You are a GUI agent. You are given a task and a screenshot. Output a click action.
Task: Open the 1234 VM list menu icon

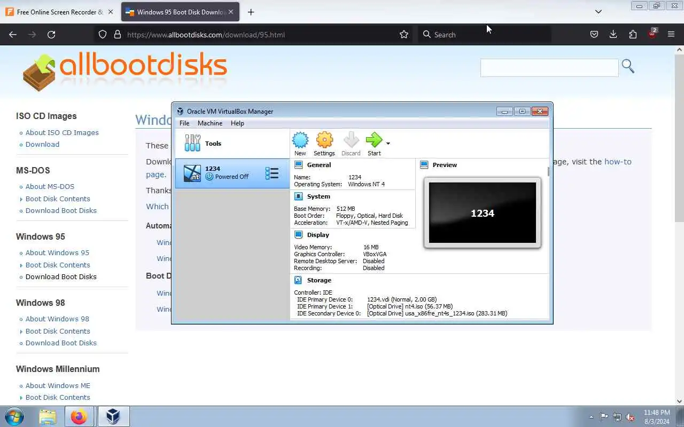pyautogui.click(x=272, y=173)
